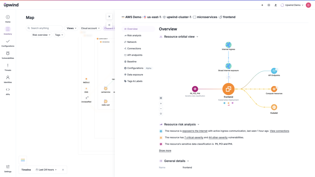Open the Home section in sidebar
This screenshot has height=177, width=315.
[8, 19]
